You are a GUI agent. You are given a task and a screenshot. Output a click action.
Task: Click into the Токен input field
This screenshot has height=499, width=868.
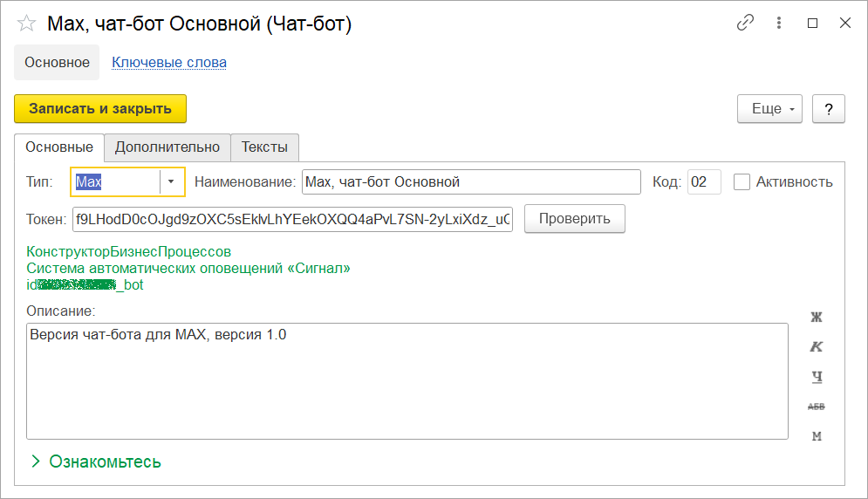click(x=293, y=218)
